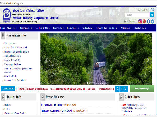Open Notification CO/P-R/02/2018 Recruitment of Technicians

(x=134, y=108)
